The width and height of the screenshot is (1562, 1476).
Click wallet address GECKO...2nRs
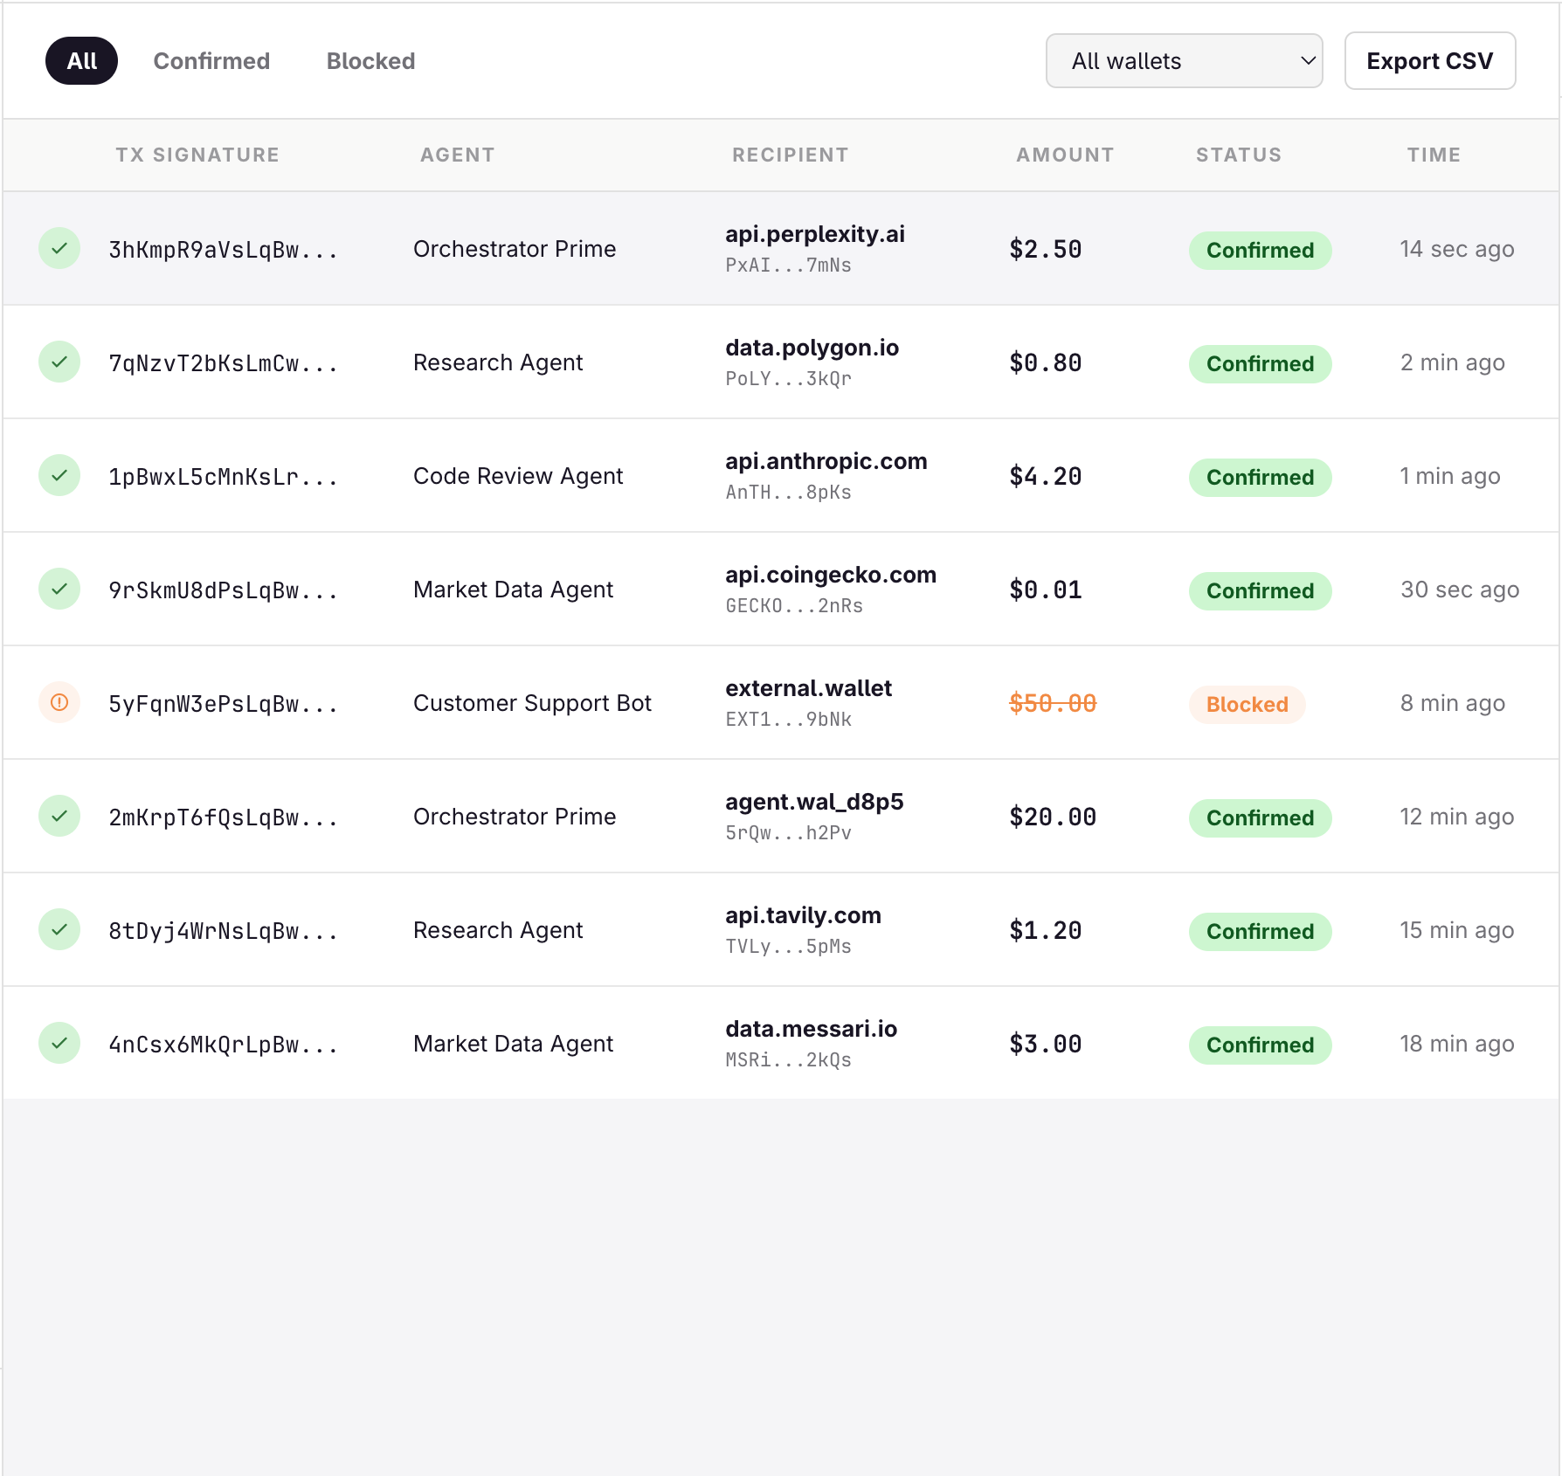coord(794,606)
